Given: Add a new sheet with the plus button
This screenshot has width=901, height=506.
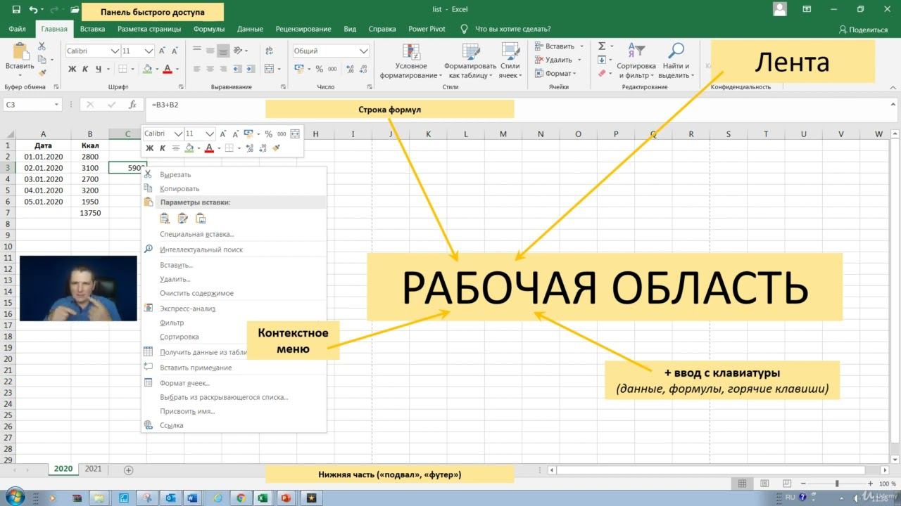Looking at the screenshot, I should 128,469.
